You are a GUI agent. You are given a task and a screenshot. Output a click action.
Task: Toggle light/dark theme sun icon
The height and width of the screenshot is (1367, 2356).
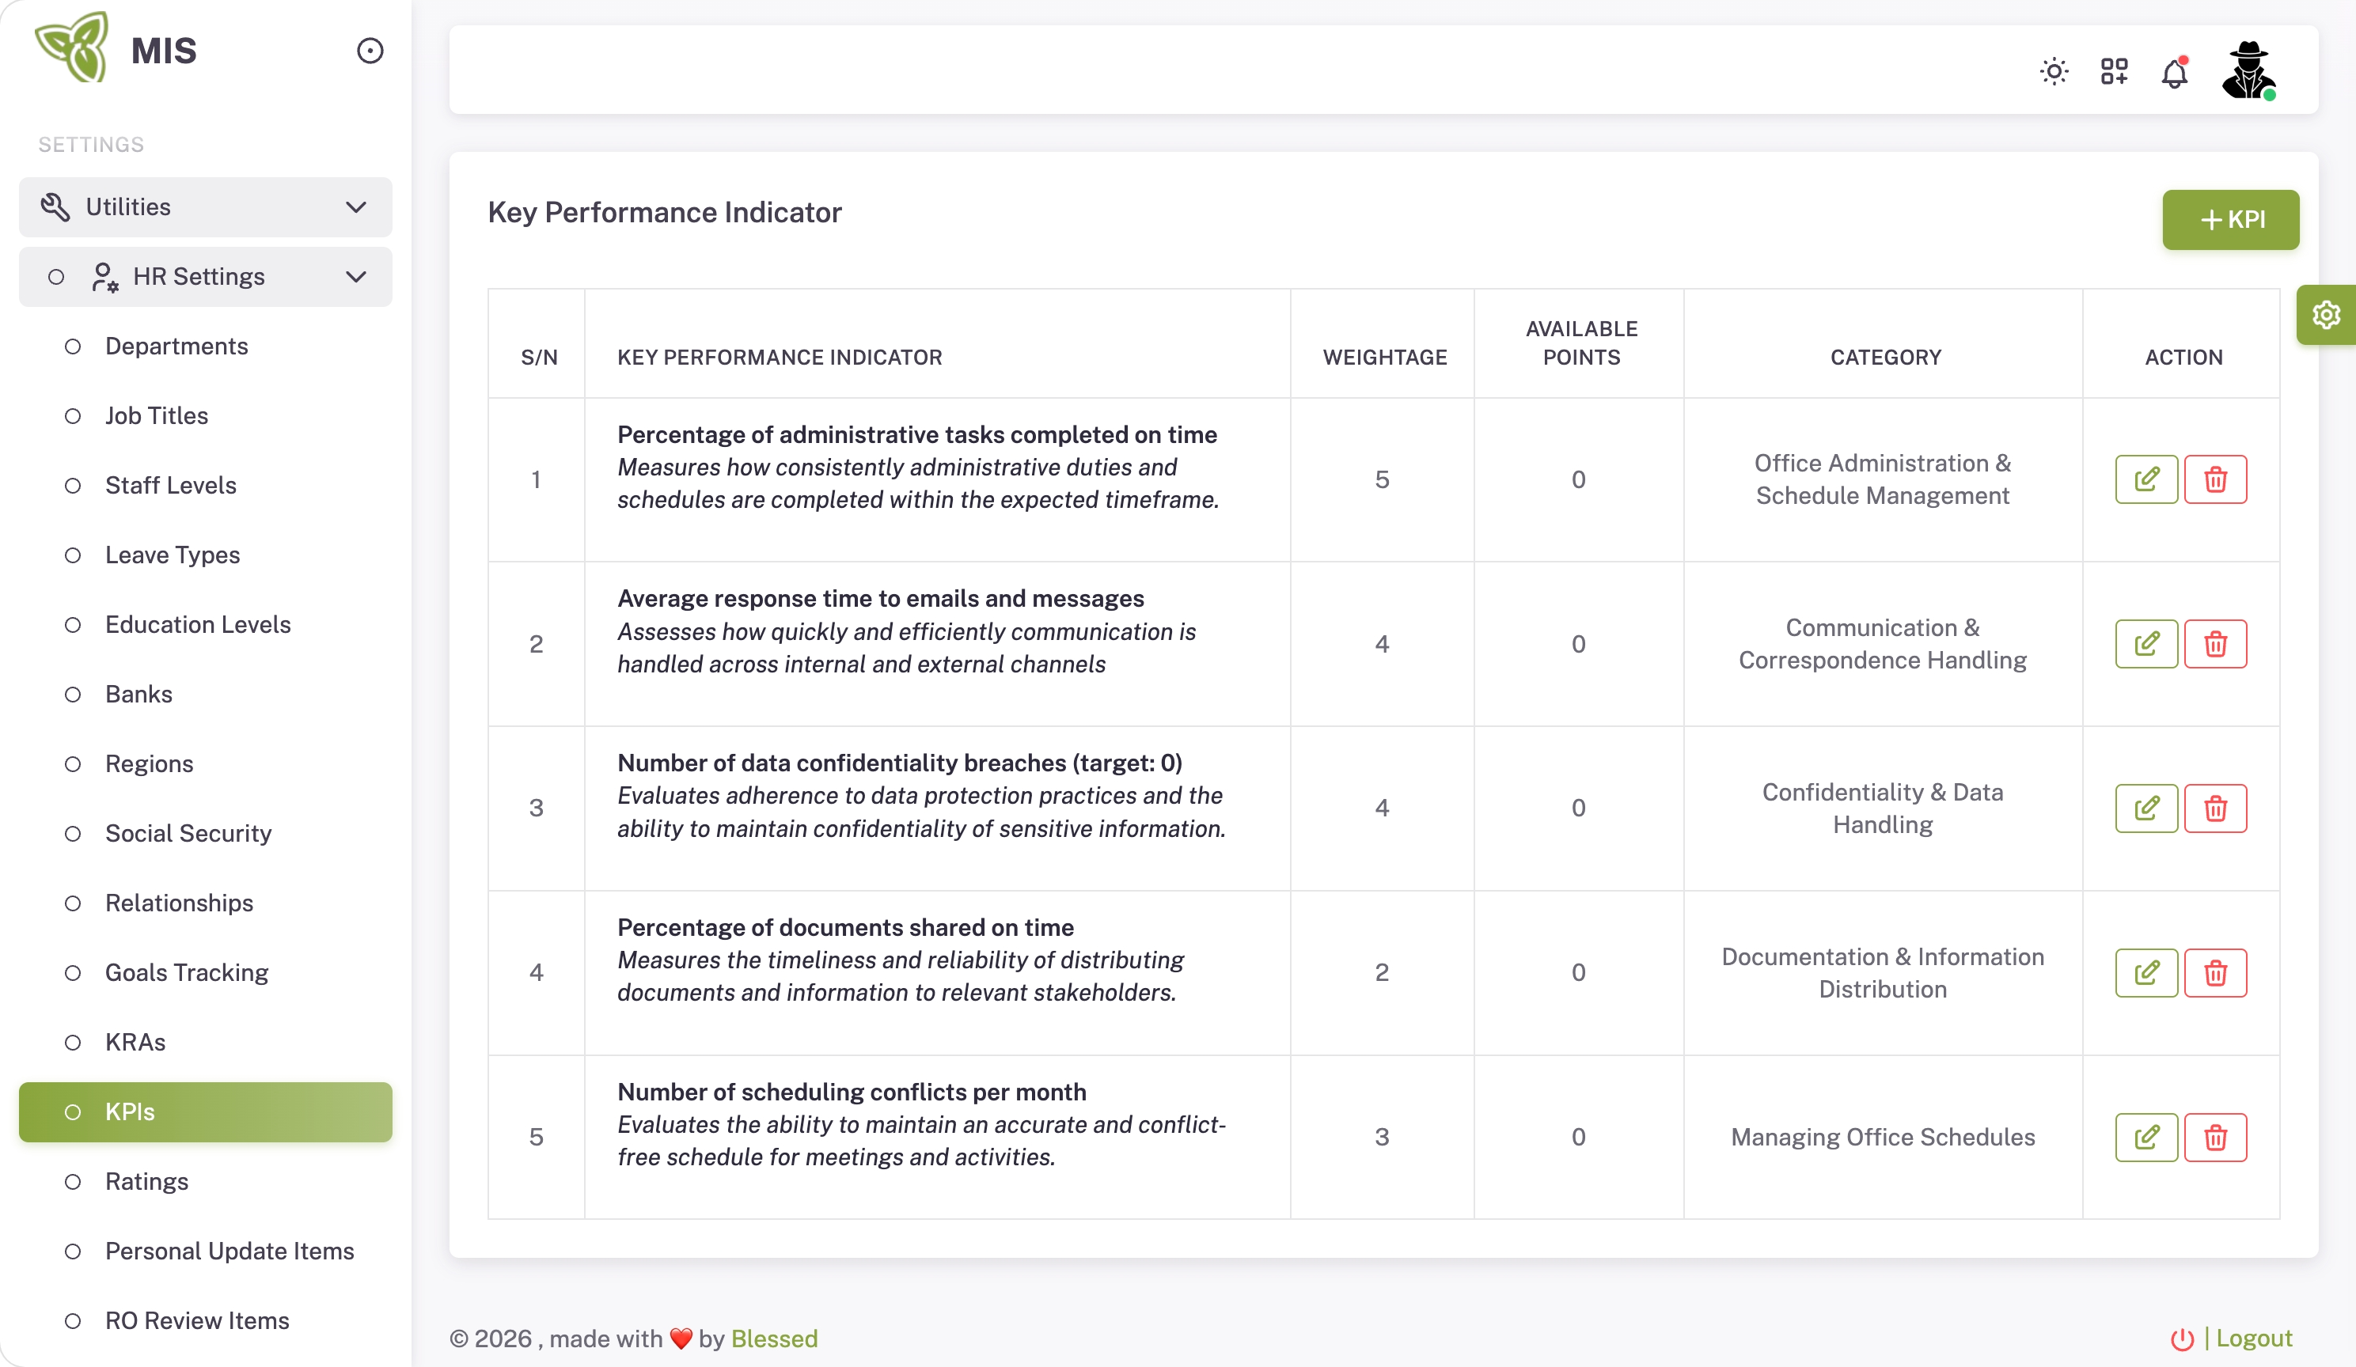point(2054,72)
